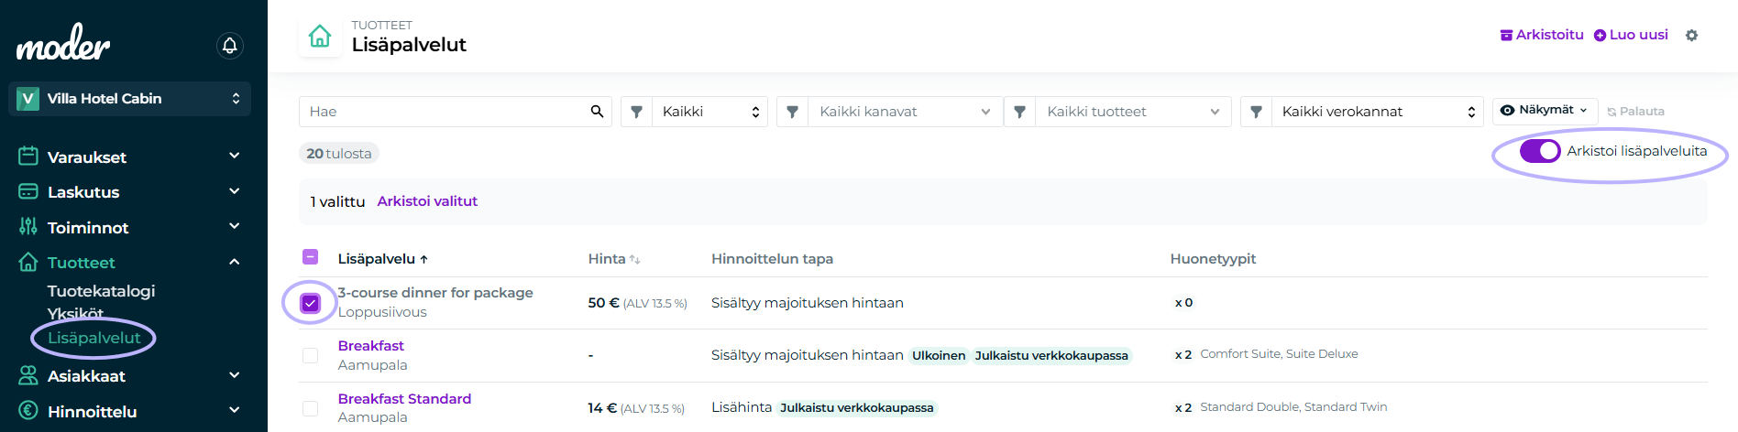Click the notification bell icon
This screenshot has width=1738, height=432.
230,45
